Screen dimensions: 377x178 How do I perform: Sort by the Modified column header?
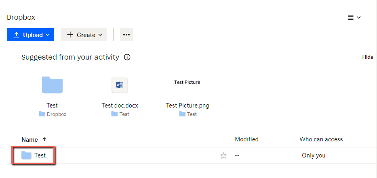pyautogui.click(x=246, y=139)
